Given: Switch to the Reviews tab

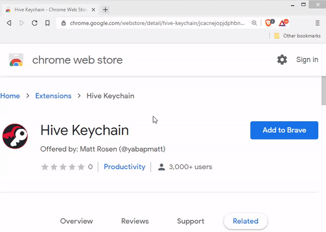Looking at the screenshot, I should pyautogui.click(x=135, y=221).
